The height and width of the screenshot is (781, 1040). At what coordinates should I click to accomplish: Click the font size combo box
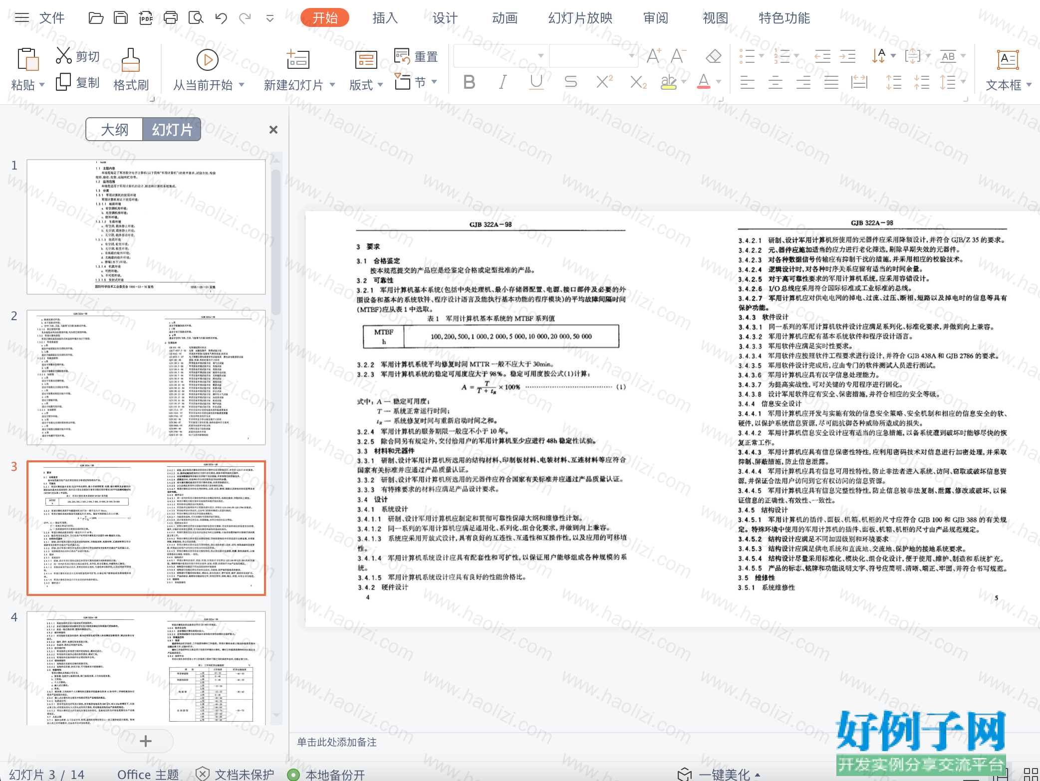[x=593, y=56]
